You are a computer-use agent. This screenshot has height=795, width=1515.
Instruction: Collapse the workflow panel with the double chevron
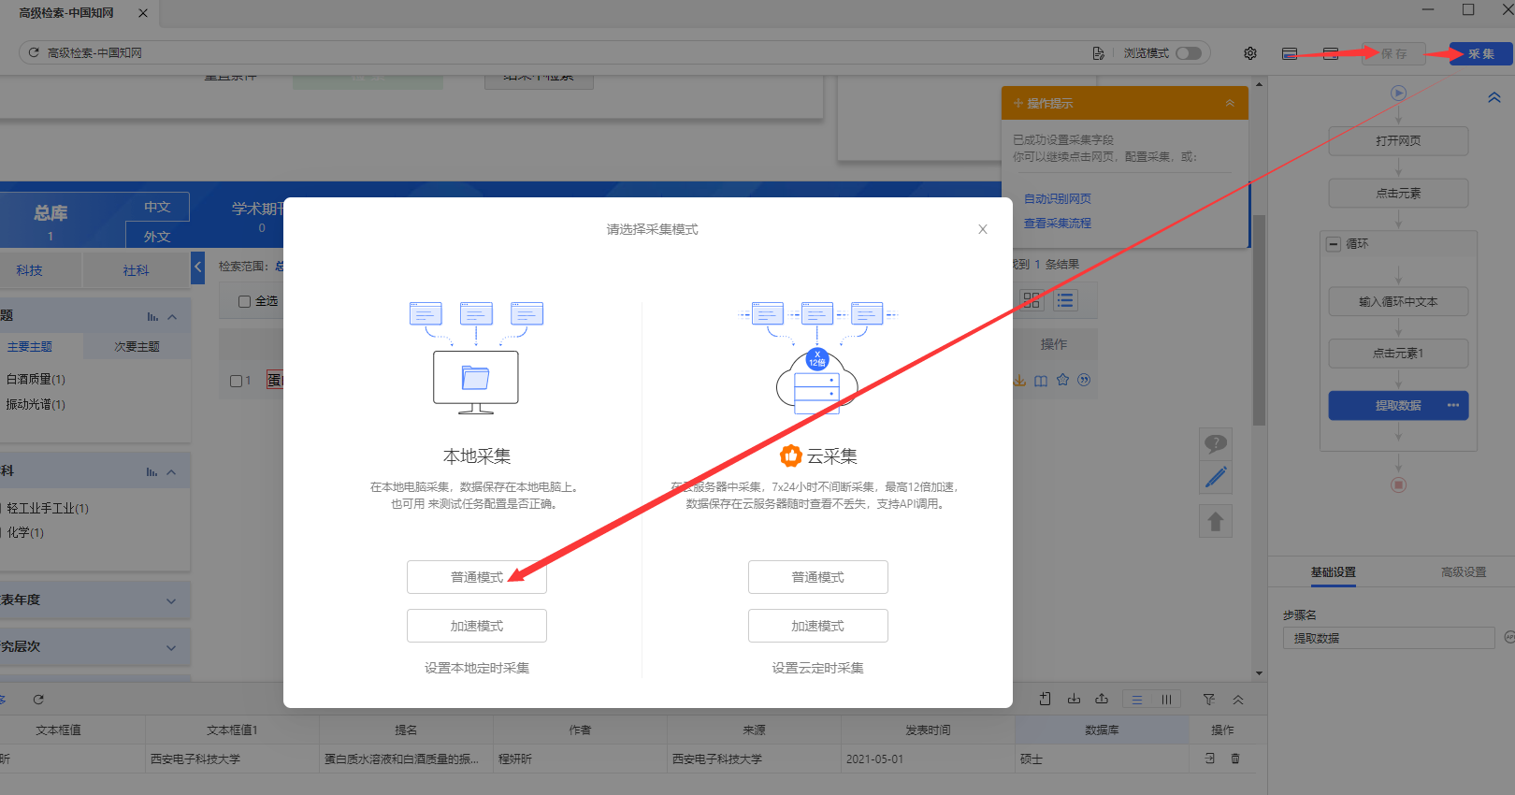click(1494, 97)
